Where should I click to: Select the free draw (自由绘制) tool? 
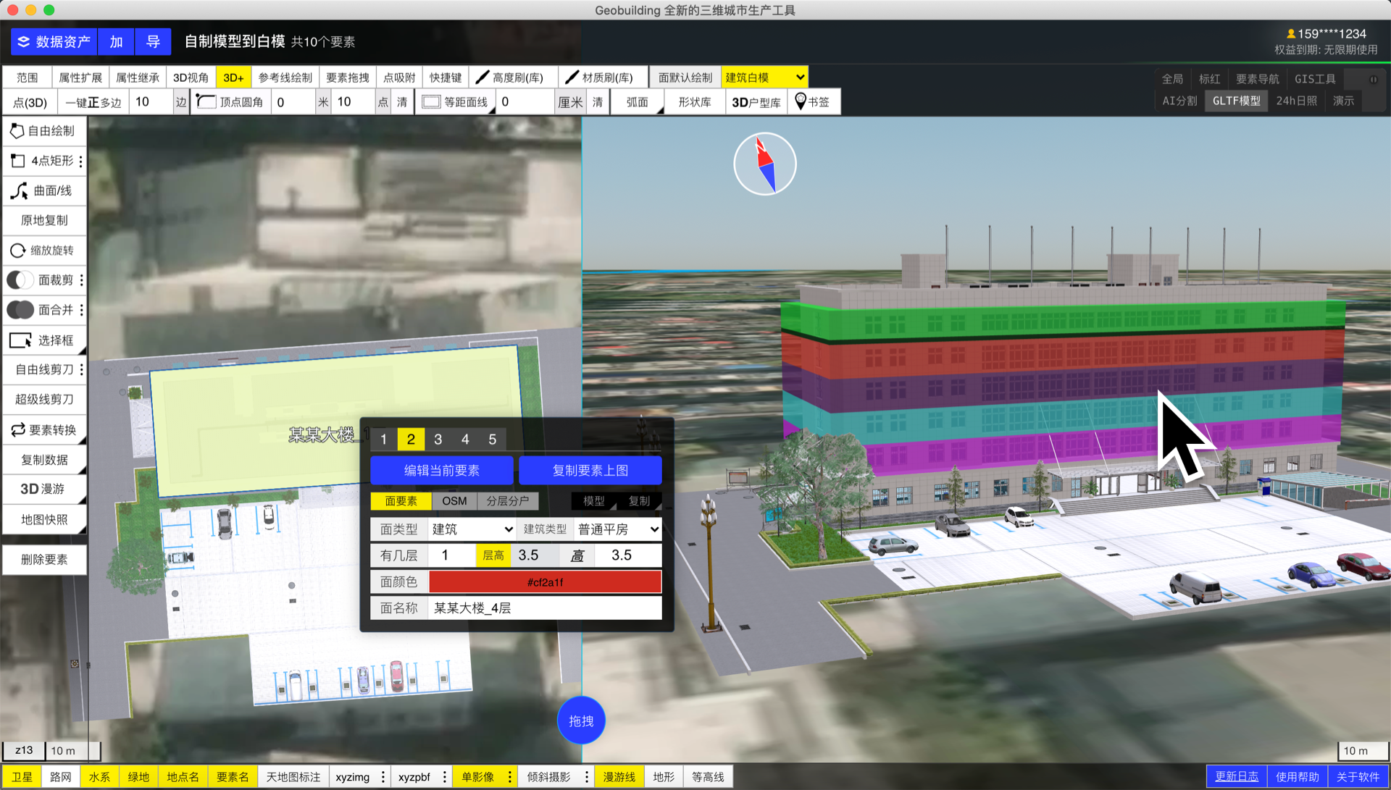click(43, 131)
